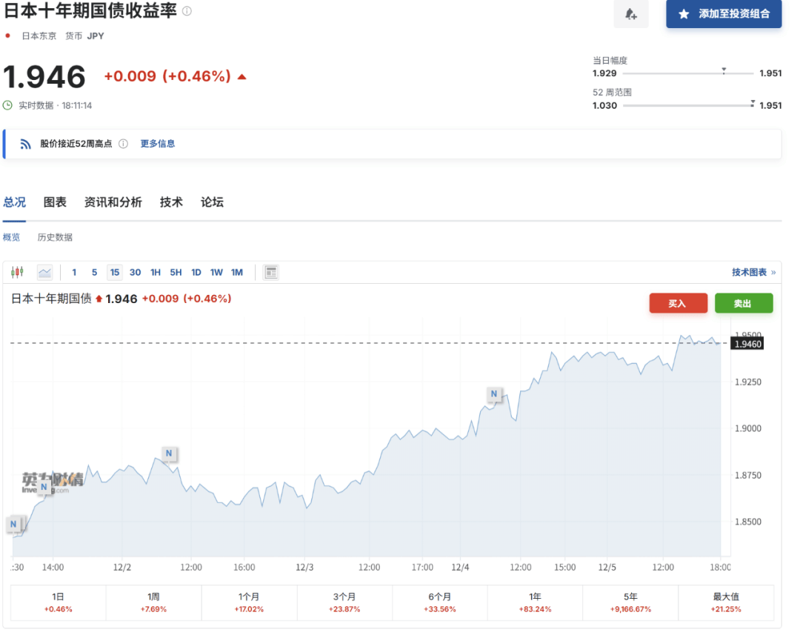Click info icon beside 52-week high notice

(124, 144)
